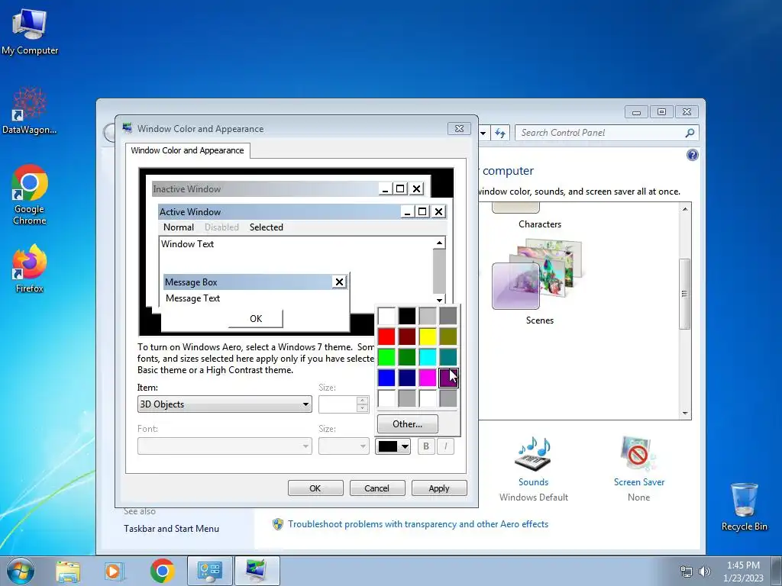Pick the magenta color swatch
782x586 pixels.
coord(428,378)
